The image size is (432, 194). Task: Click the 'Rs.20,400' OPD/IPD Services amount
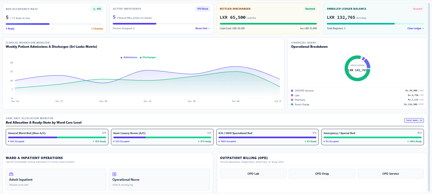click(411, 91)
